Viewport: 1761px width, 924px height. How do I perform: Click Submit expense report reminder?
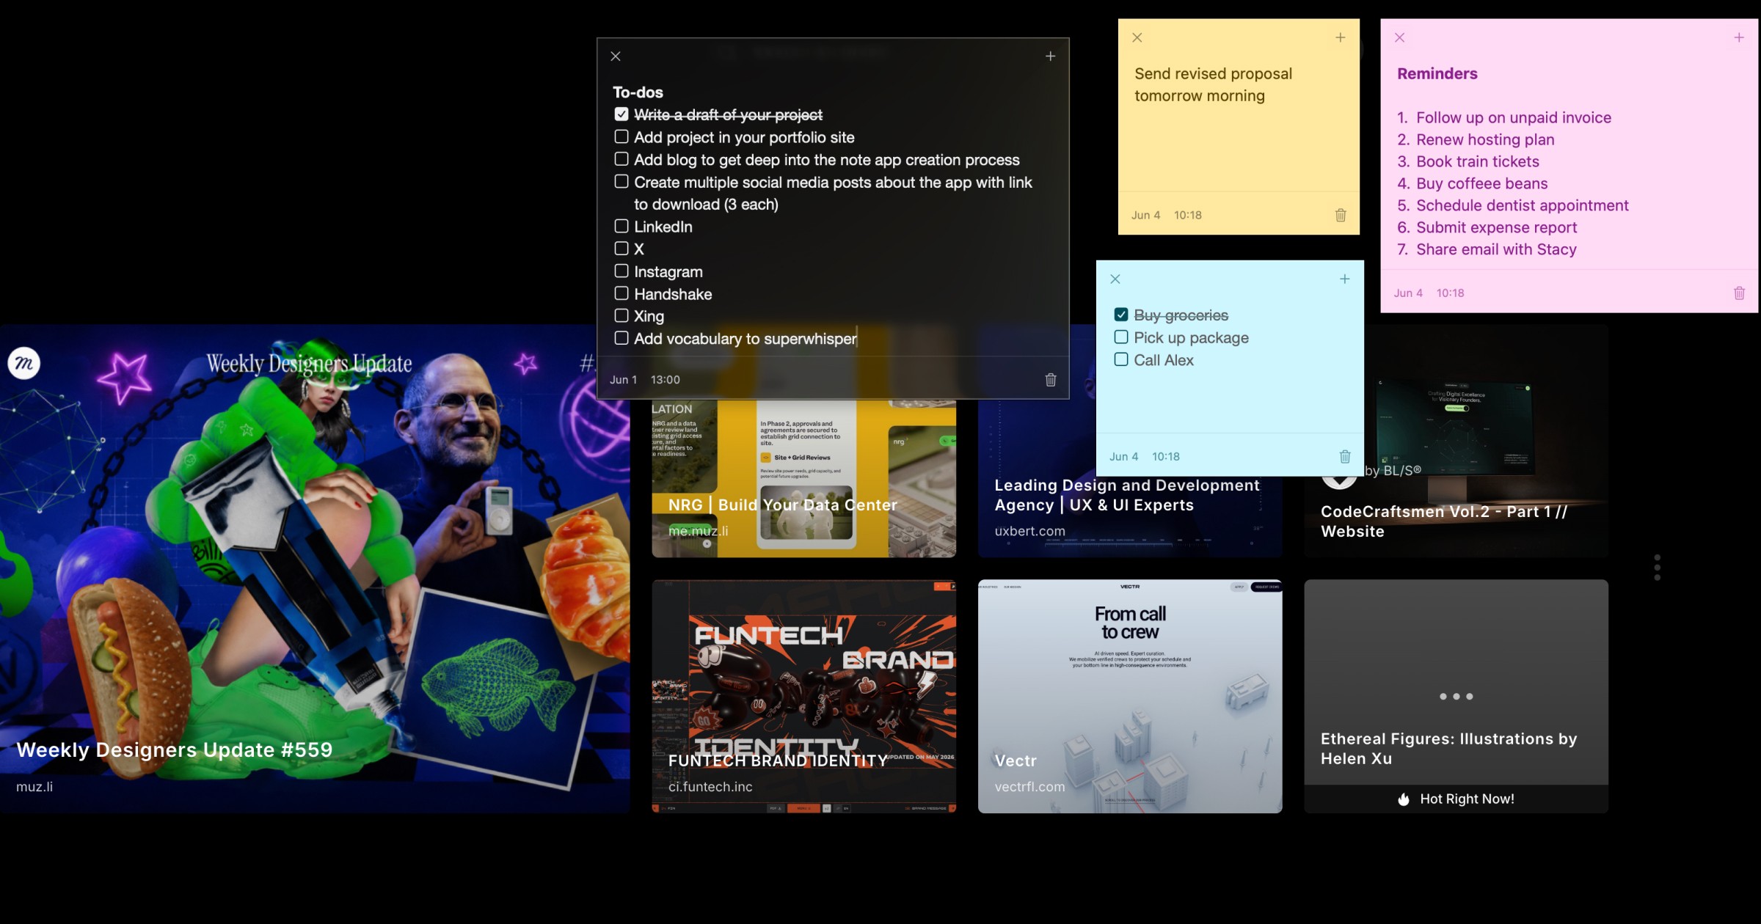pyautogui.click(x=1496, y=227)
